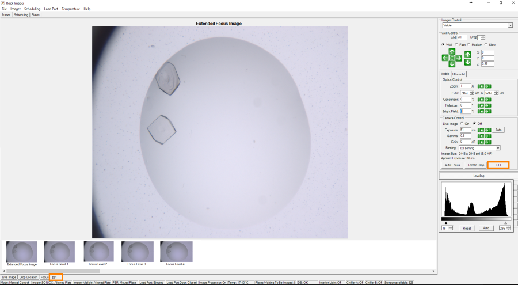
Task: Decrease Bright Field with its green left arrow
Action: pos(481,112)
